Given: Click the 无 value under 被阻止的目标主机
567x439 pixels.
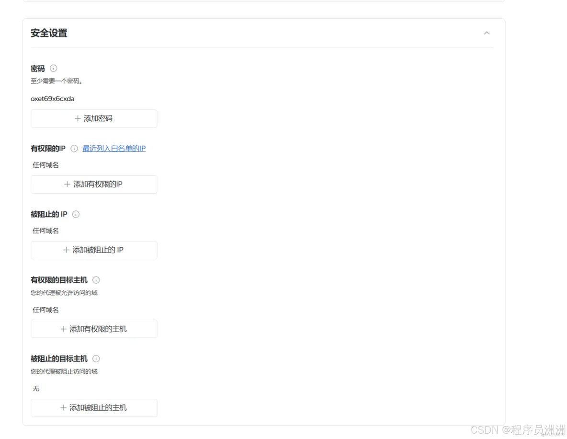Looking at the screenshot, I should tap(36, 388).
